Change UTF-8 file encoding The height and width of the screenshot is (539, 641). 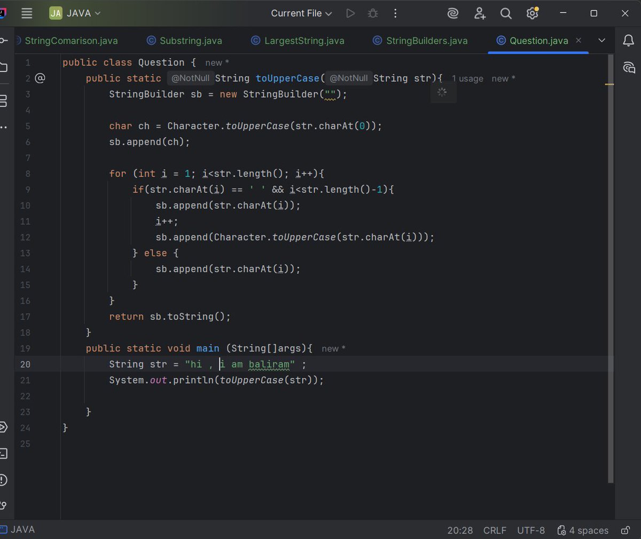(x=531, y=530)
